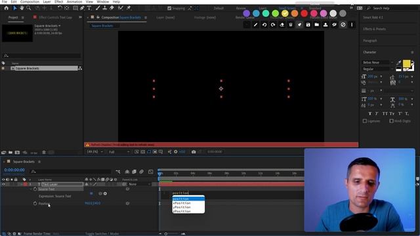Screen dimensions: 420x236
Task: Open the Paragraph panel
Action: pos(370,41)
